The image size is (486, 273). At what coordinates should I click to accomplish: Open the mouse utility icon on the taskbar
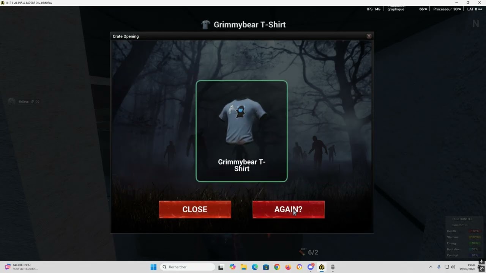tap(333, 267)
